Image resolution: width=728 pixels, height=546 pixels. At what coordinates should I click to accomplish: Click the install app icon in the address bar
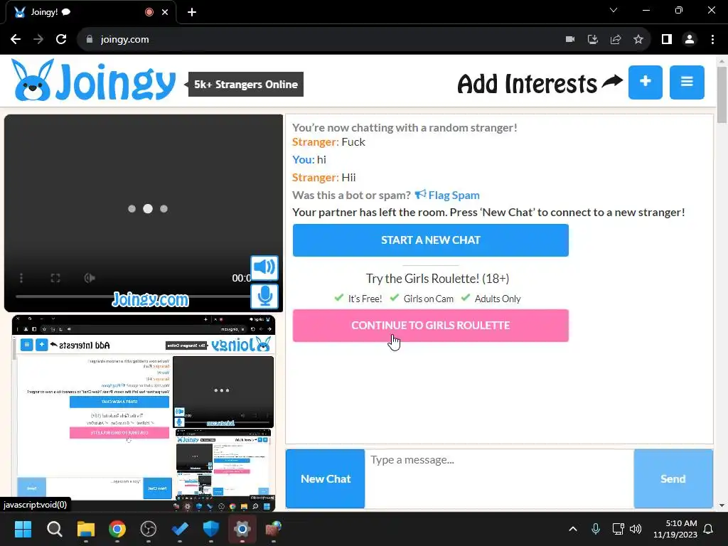[593, 40]
